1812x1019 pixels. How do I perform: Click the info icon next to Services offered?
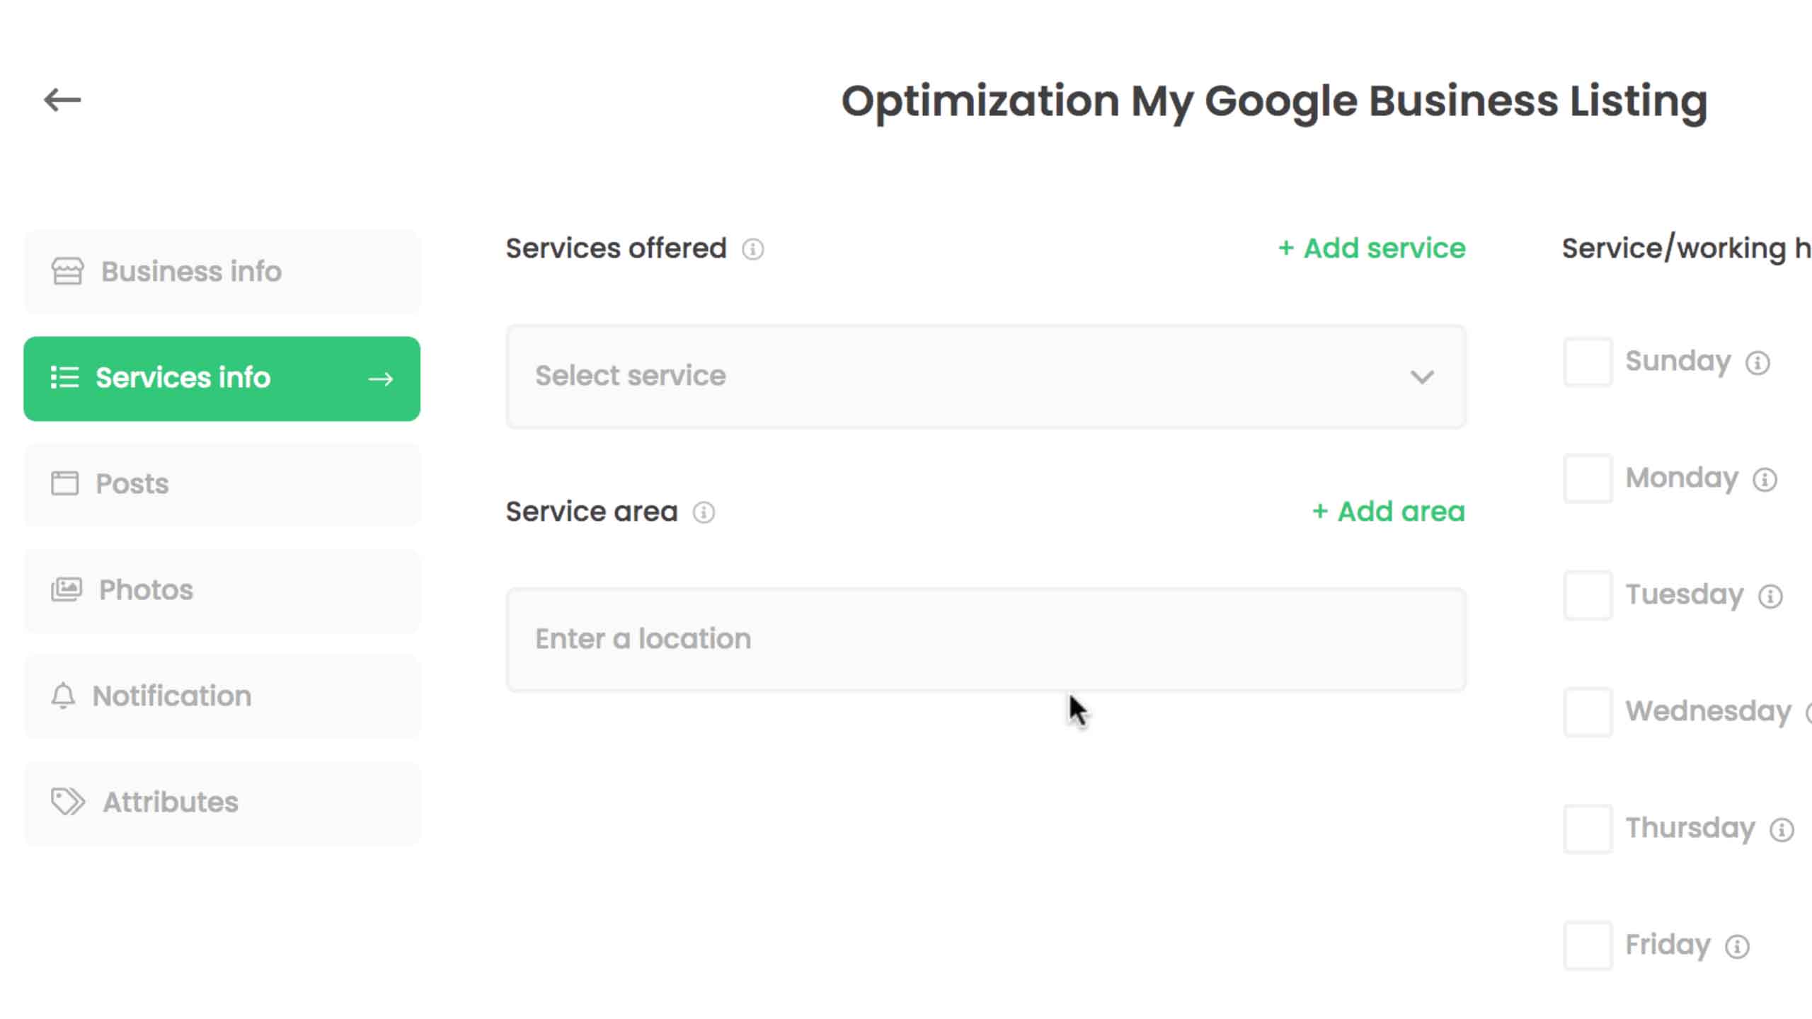pos(753,249)
